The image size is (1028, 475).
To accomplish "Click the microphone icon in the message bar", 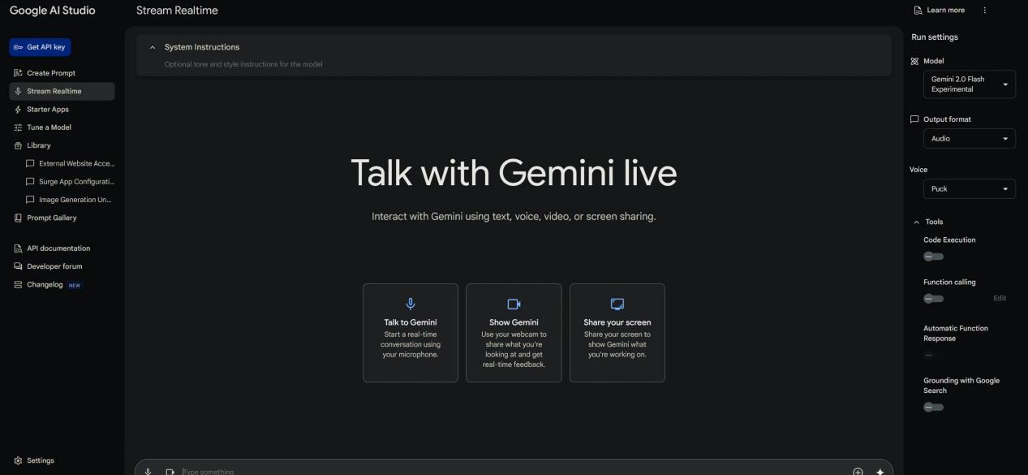I will pyautogui.click(x=148, y=471).
